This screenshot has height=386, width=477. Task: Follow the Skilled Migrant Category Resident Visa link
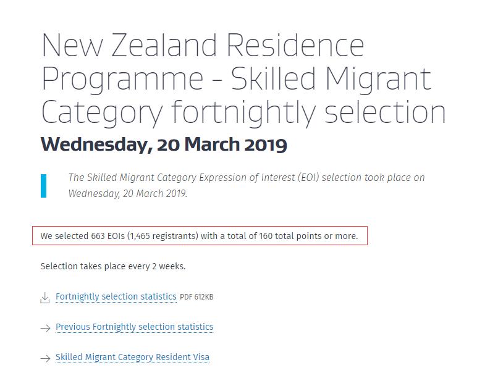(132, 358)
